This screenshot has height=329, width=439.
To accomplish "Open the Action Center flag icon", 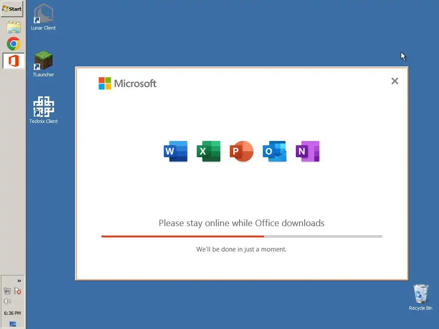I will coord(18,291).
